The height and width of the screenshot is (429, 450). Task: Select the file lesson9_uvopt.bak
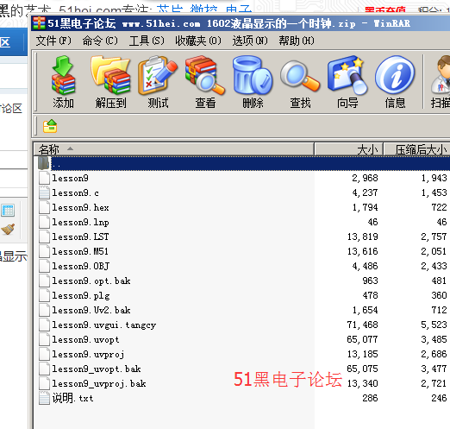click(97, 369)
